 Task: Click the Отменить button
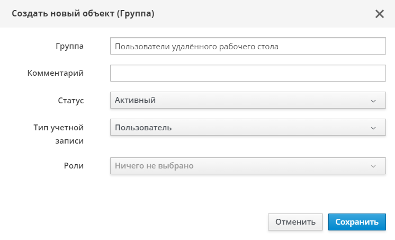pos(295,222)
